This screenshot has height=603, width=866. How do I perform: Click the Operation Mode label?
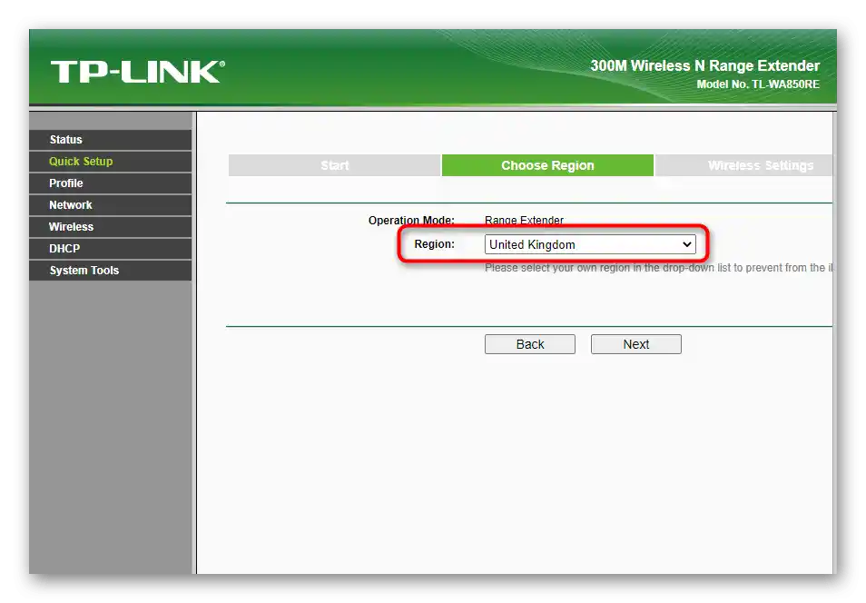pyautogui.click(x=411, y=220)
